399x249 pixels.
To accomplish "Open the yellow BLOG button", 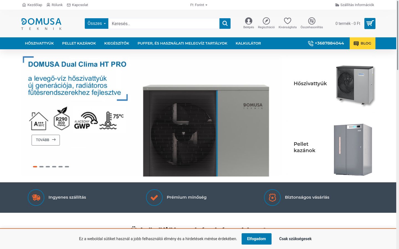I will coord(362,43).
